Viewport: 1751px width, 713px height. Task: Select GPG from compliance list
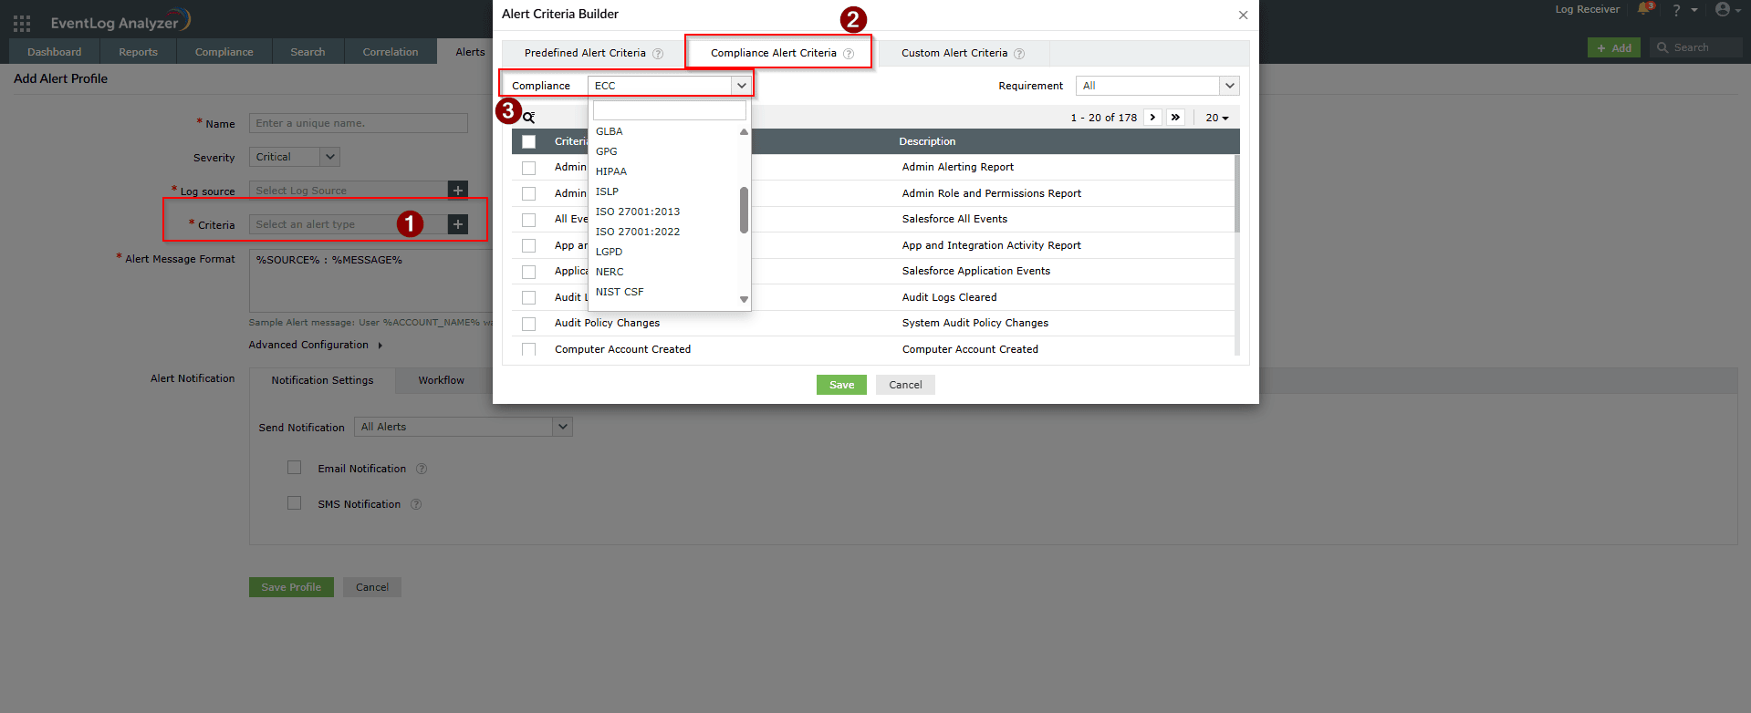click(607, 151)
